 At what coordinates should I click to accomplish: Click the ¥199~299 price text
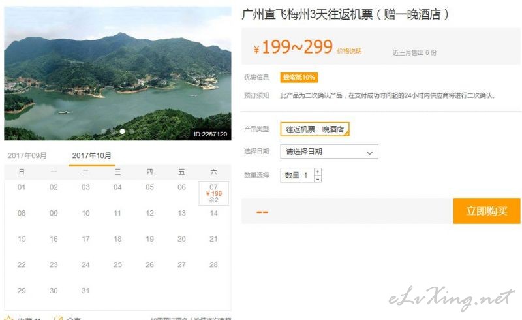tap(293, 47)
